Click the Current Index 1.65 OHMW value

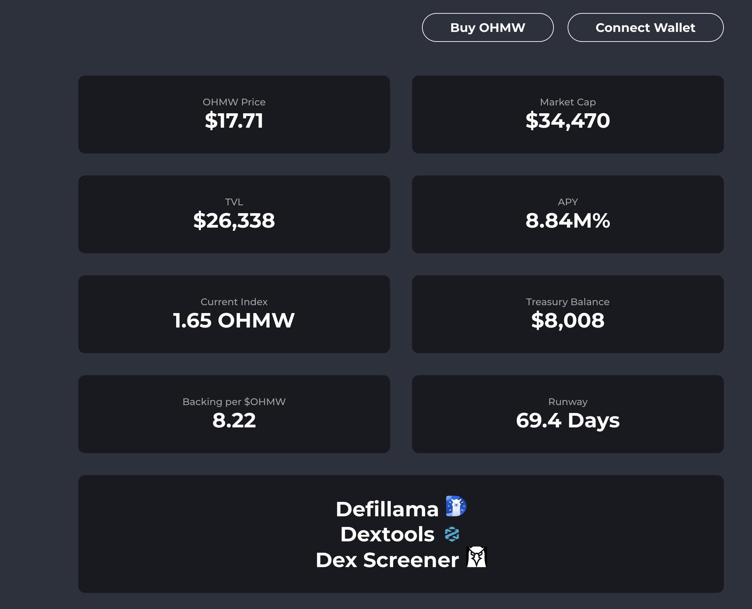pos(234,321)
